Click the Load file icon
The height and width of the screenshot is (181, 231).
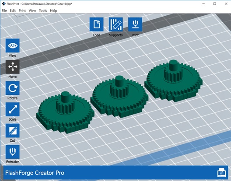[97, 24]
